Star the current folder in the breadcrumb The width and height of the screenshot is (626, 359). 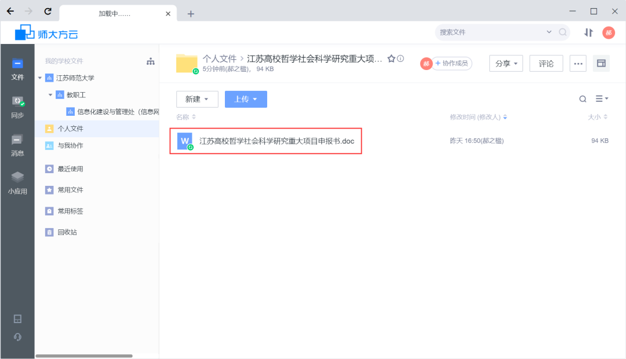point(392,58)
